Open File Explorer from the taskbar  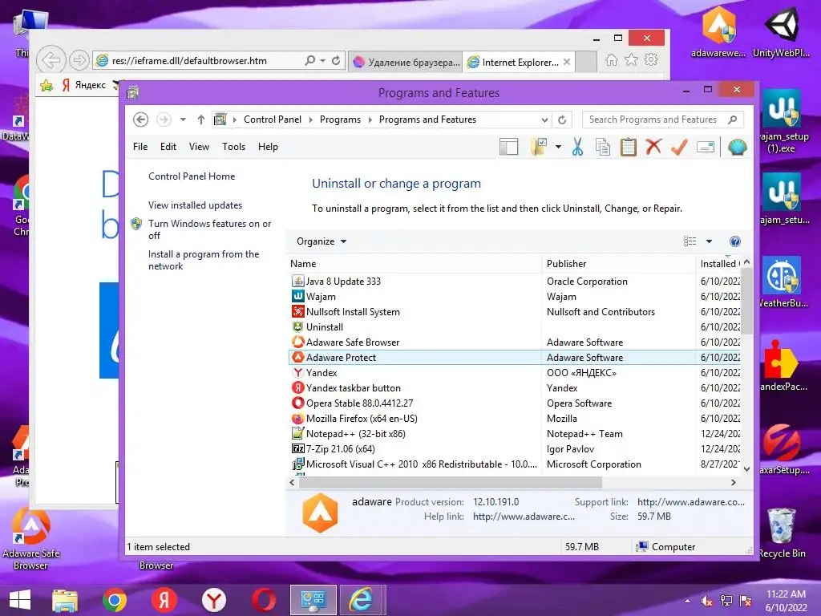point(64,600)
